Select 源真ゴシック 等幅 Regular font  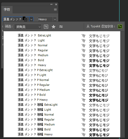click(62, 119)
